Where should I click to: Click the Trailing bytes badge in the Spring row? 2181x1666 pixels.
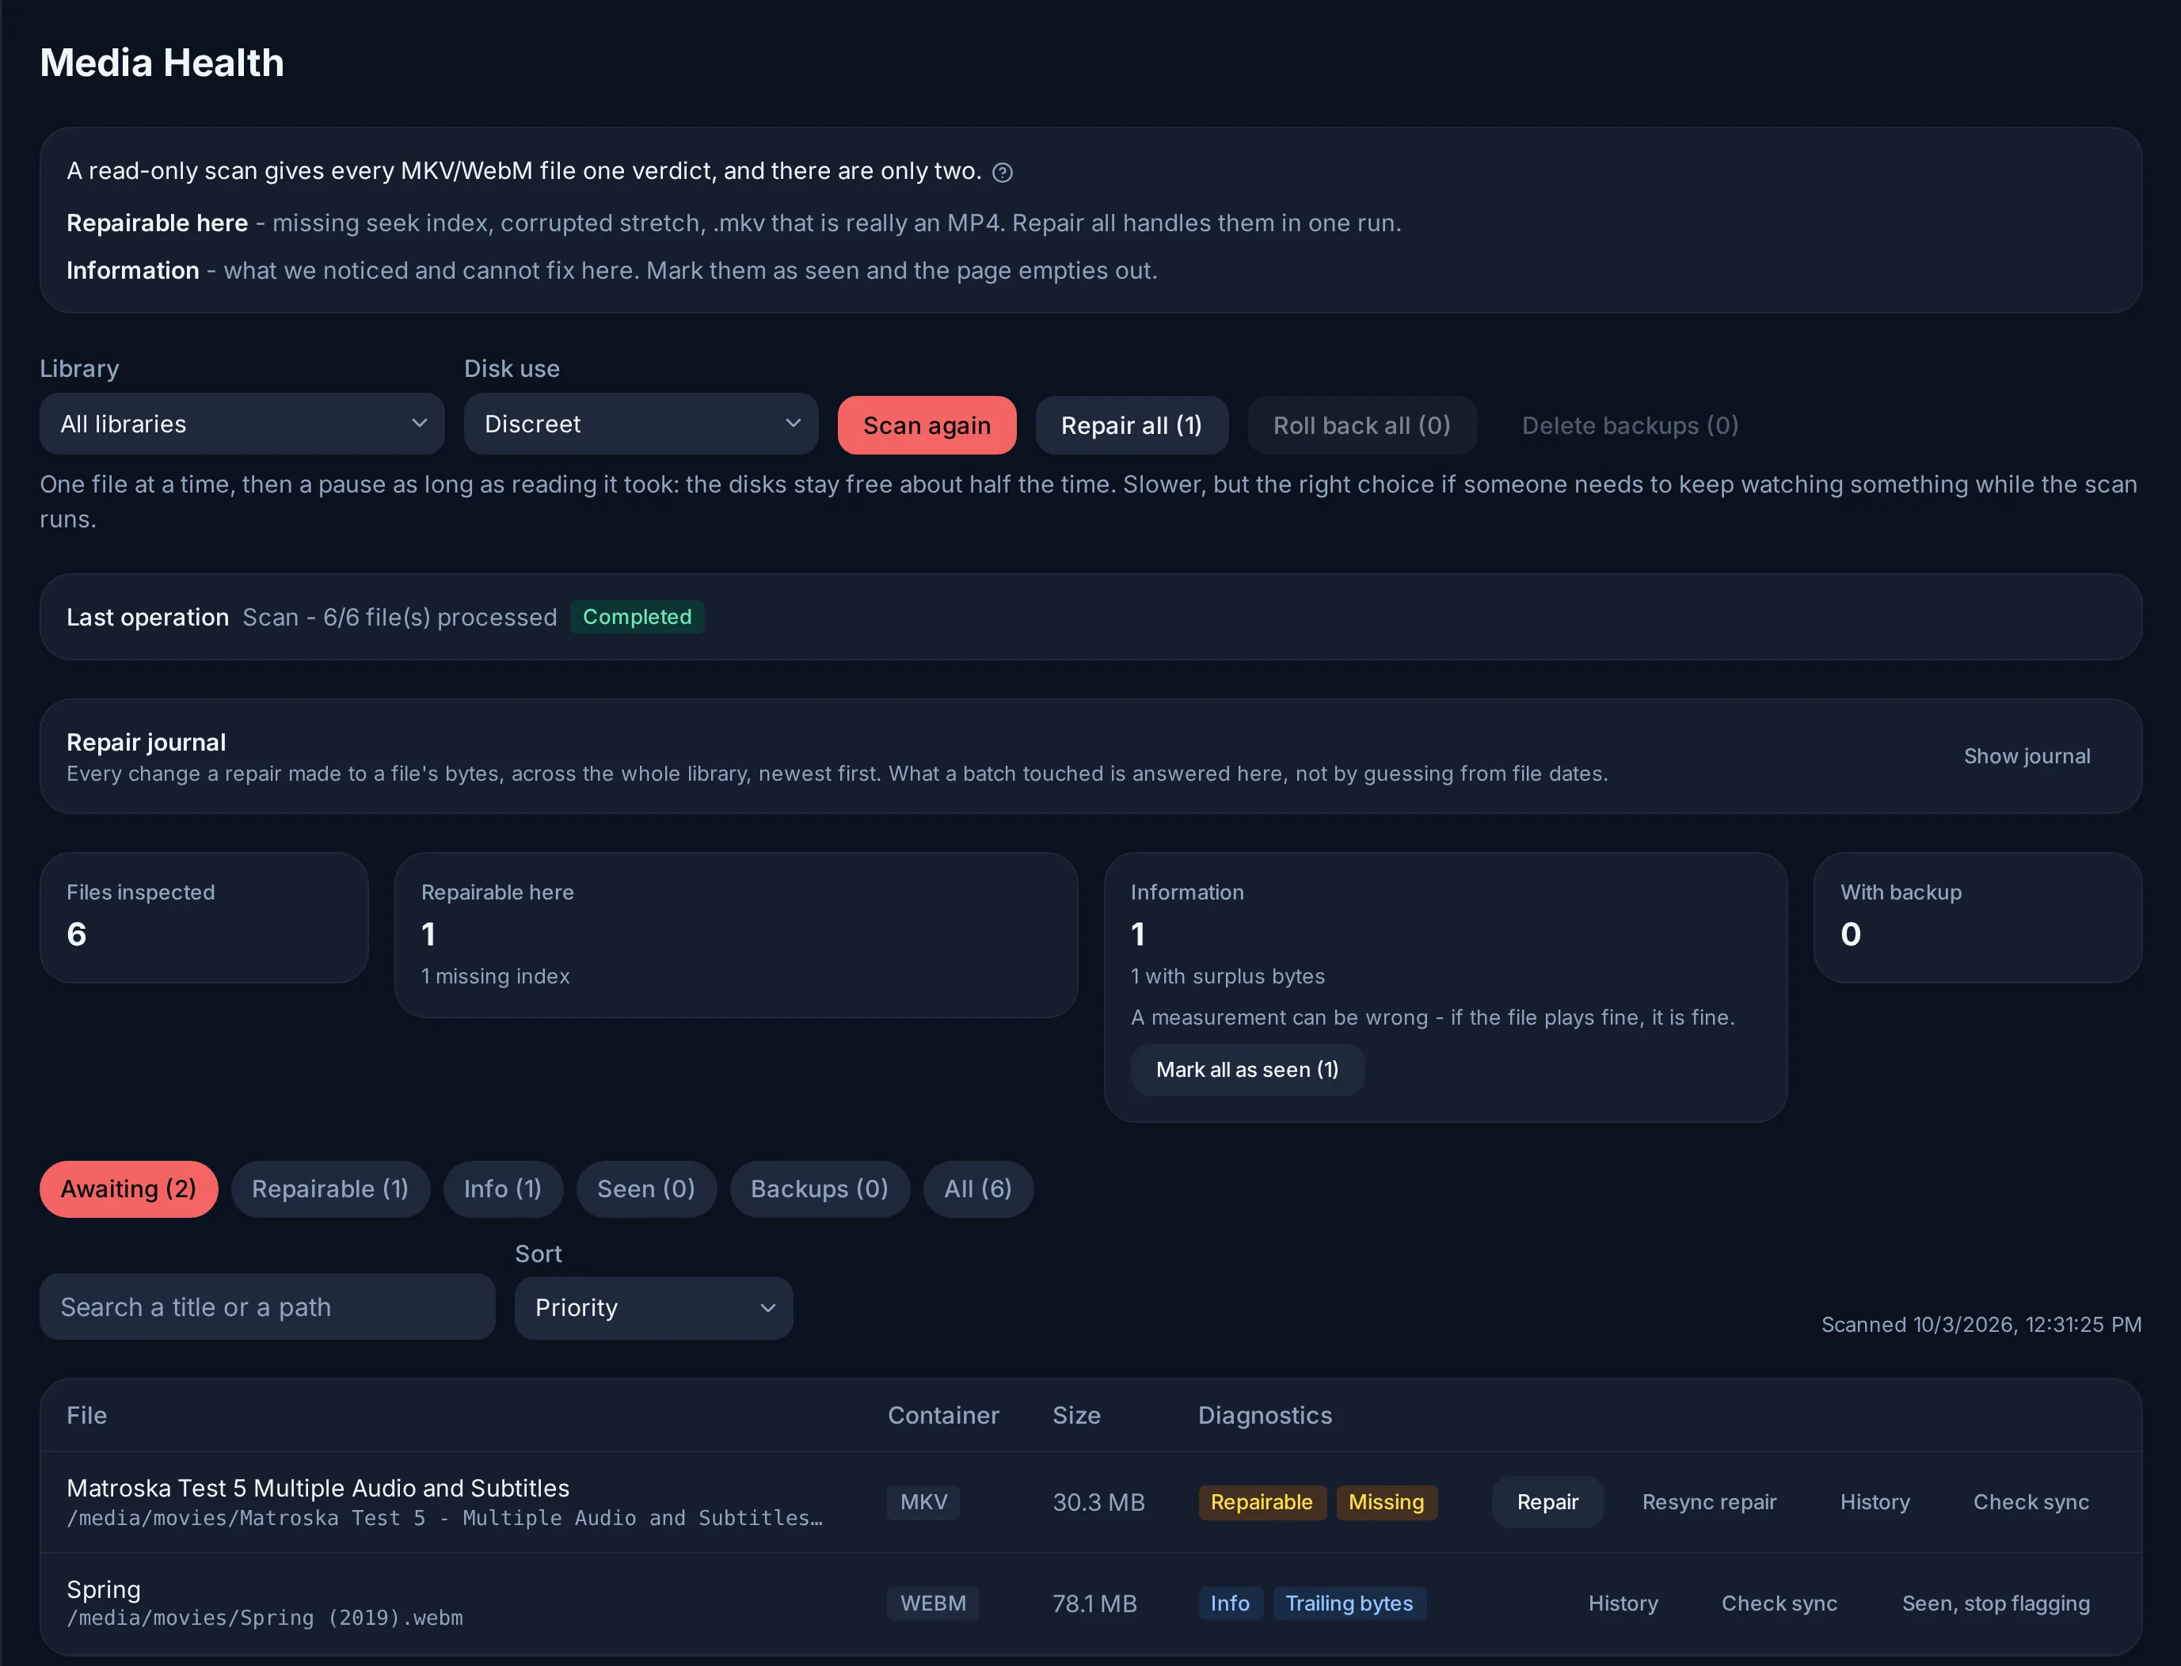click(1349, 1603)
